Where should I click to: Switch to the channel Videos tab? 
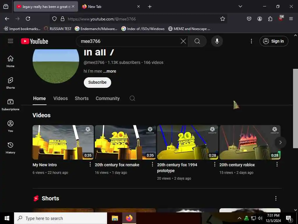click(61, 99)
